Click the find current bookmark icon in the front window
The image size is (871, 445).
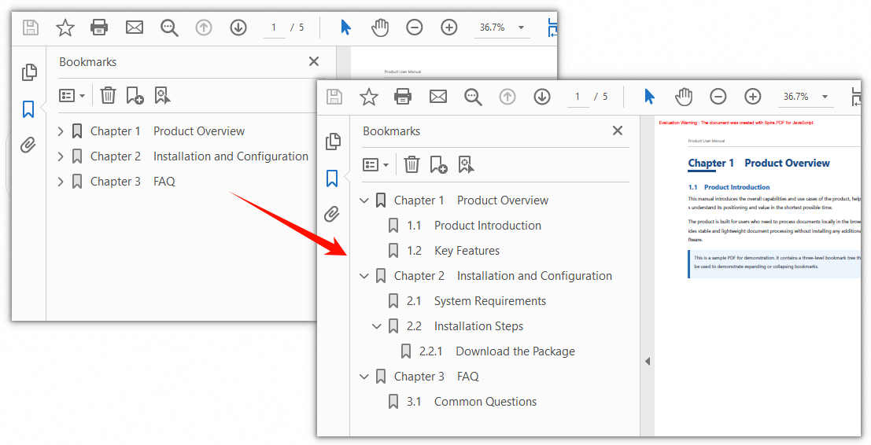tap(466, 165)
